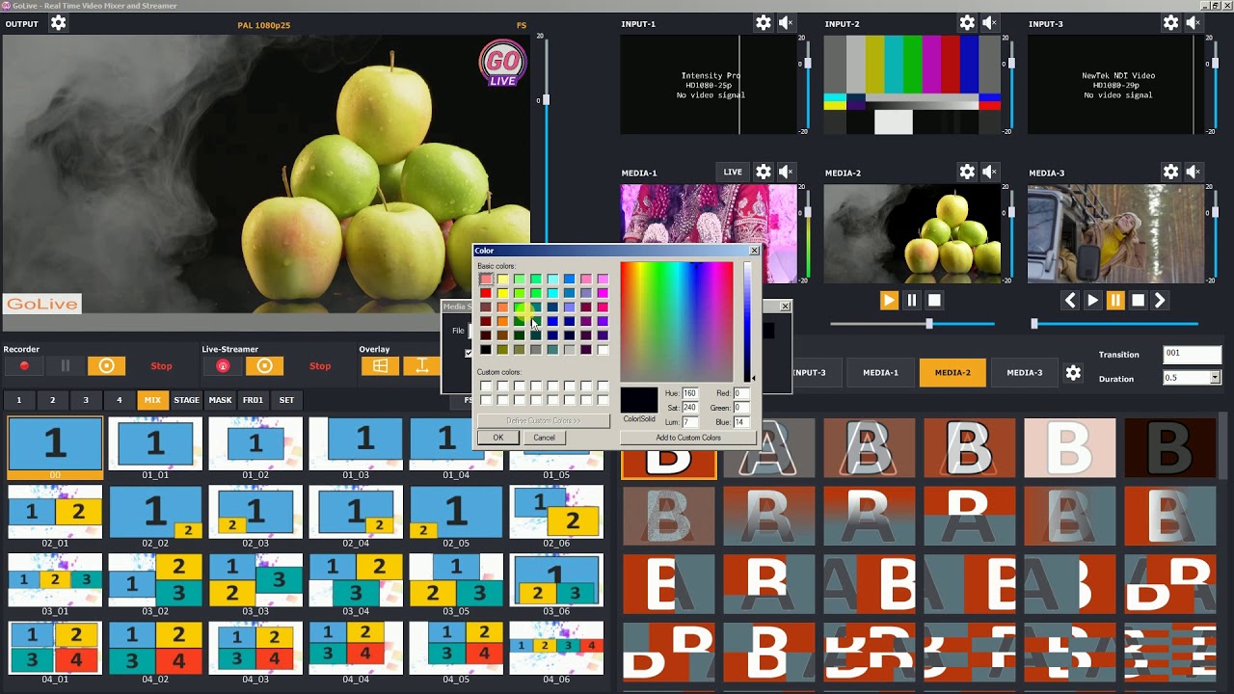
Task: Toggle INPUT-3 mute speaker icon
Action: tap(1193, 23)
